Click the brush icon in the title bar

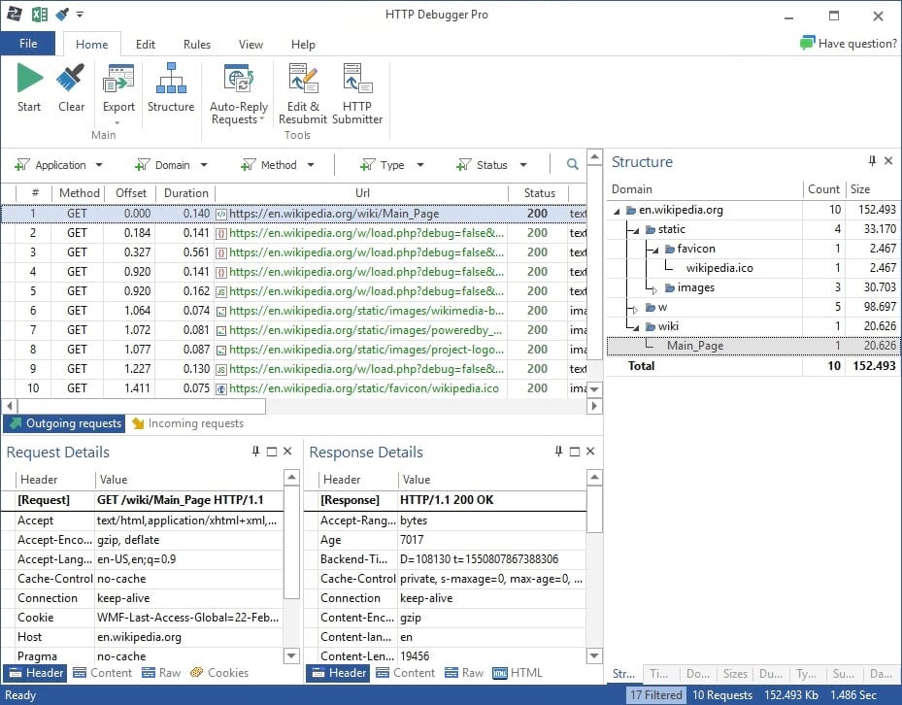[61, 15]
